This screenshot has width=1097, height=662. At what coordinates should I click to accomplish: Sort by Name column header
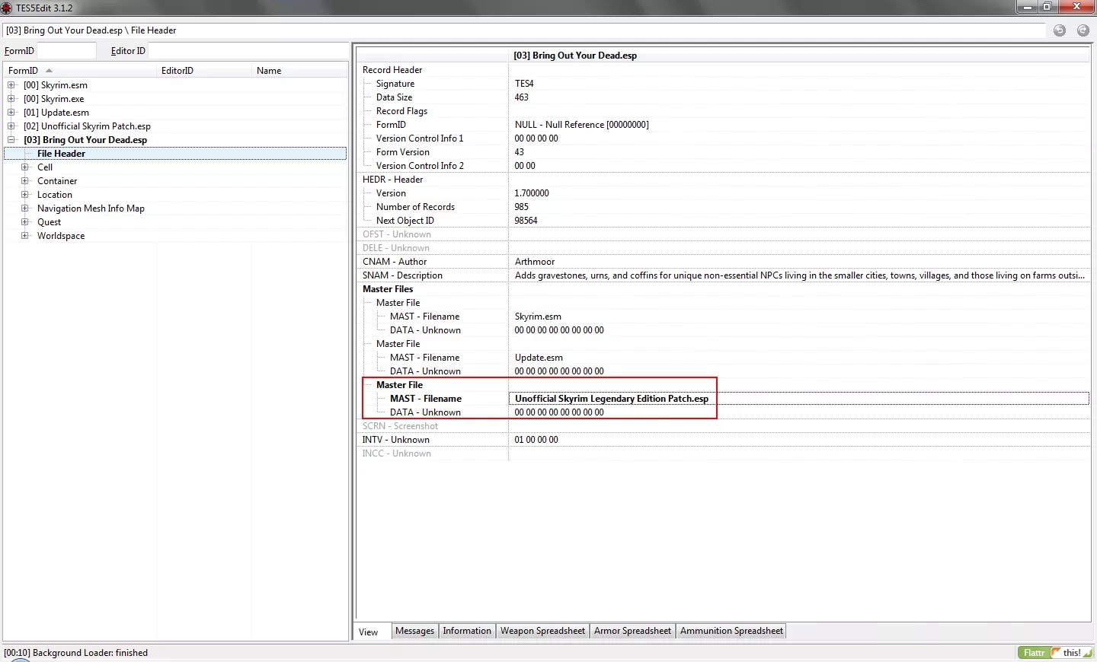point(299,71)
